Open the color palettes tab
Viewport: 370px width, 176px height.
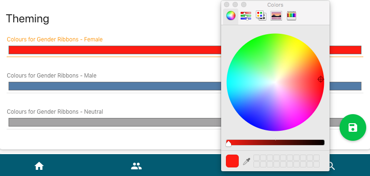coord(261,16)
